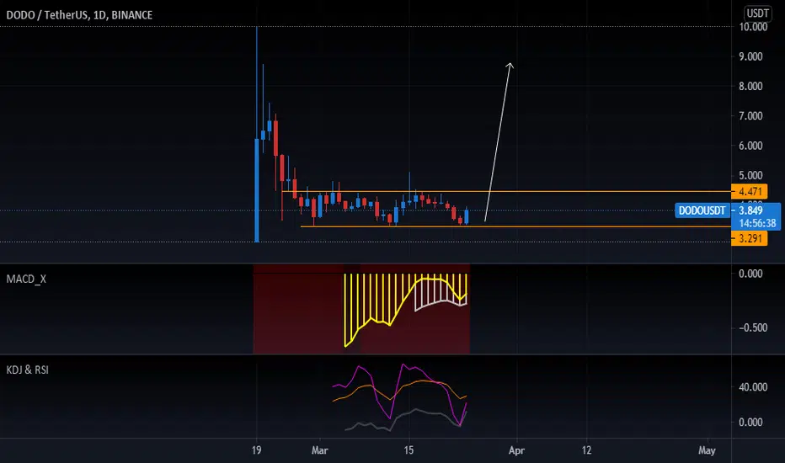This screenshot has height=463, width=785.
Task: Click the 19 date label on time axis
Action: [256, 450]
